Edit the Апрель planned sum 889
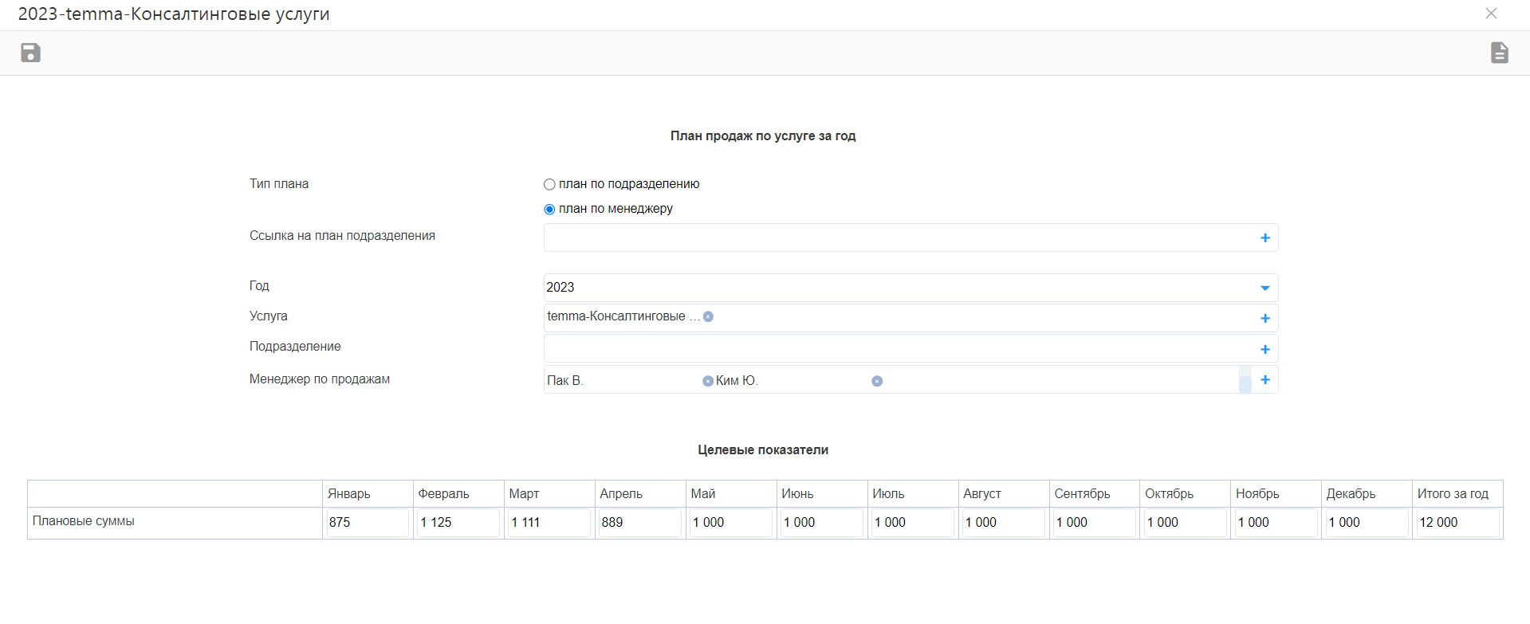This screenshot has height=624, width=1530. pos(640,523)
